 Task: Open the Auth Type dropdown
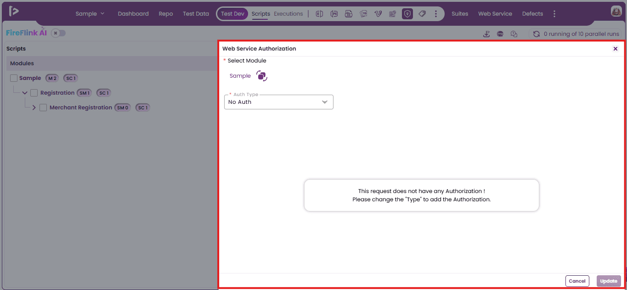(x=279, y=102)
